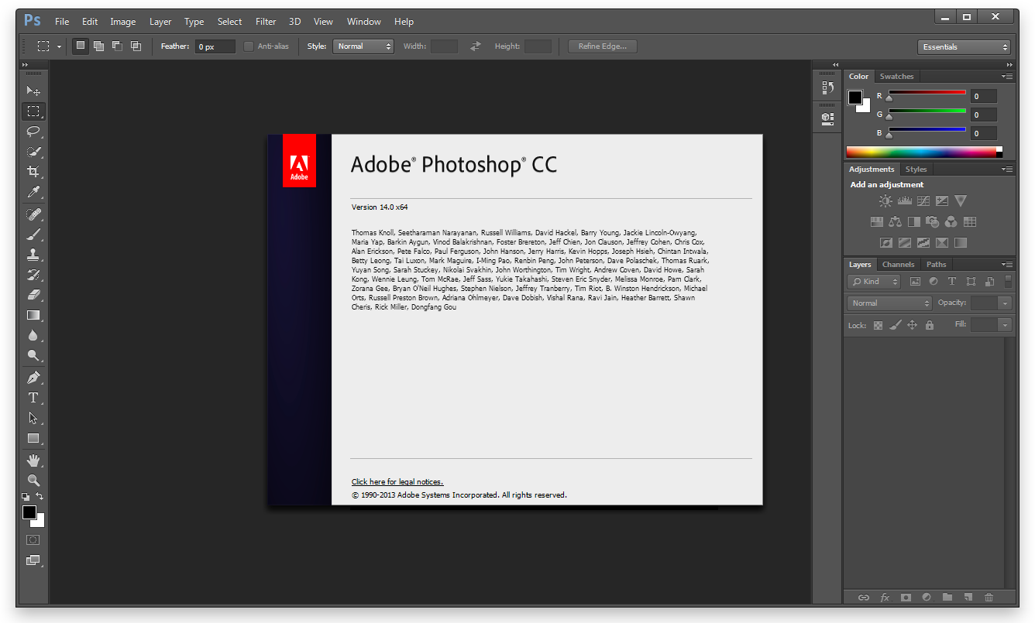The image size is (1035, 623).
Task: Select the Zoom tool
Action: (33, 480)
